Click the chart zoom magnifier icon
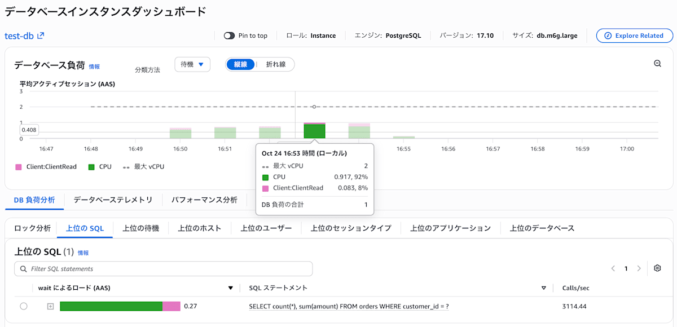This screenshot has height=327, width=677. 657,64
